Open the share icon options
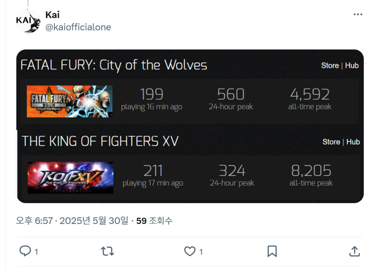 354,251
